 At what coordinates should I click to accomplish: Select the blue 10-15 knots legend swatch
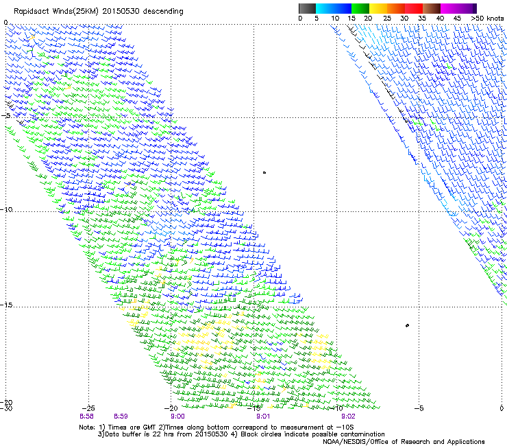(x=343, y=8)
